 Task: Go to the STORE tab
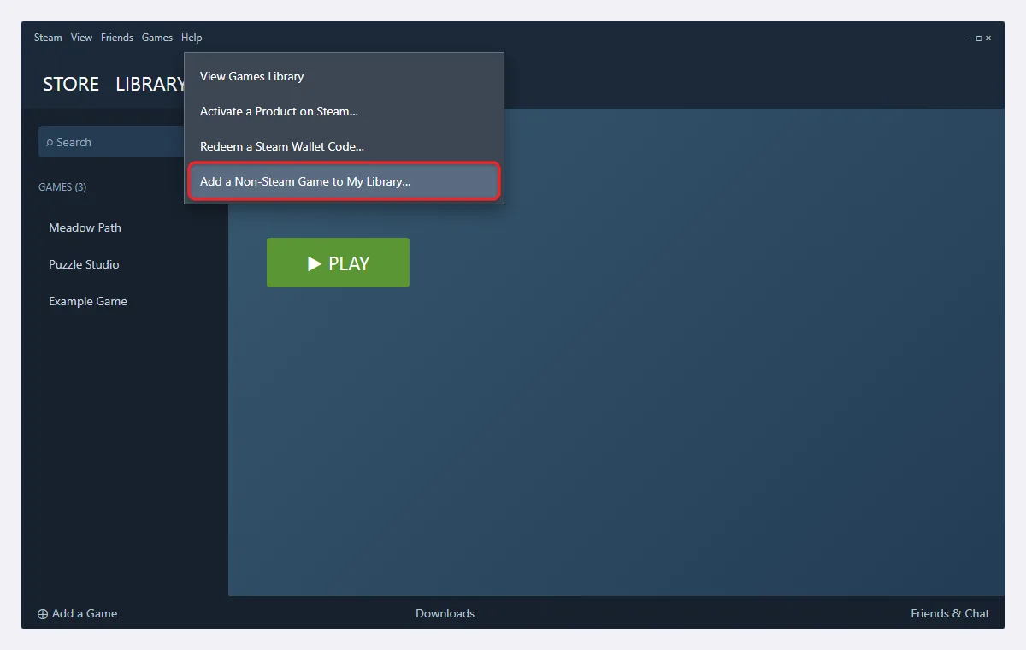pyautogui.click(x=71, y=84)
